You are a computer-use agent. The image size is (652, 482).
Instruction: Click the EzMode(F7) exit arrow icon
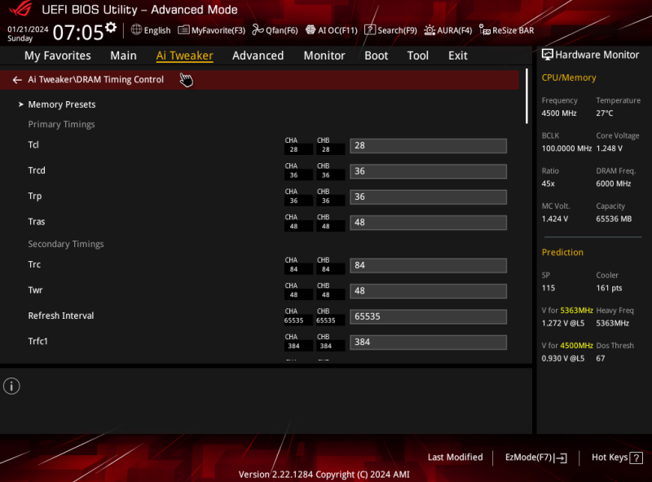tap(560, 458)
